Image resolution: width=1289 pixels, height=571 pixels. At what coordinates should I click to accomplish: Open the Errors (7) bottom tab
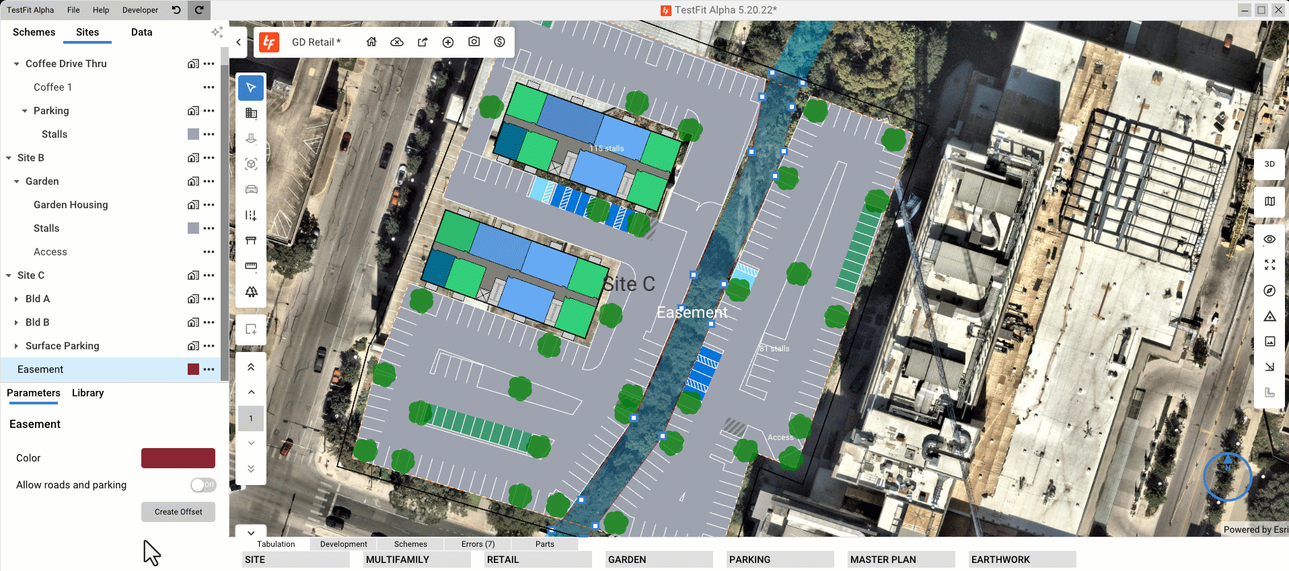click(478, 544)
